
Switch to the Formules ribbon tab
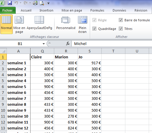(x=97, y=10)
